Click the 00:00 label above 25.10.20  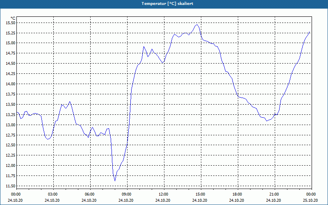tap(312, 194)
